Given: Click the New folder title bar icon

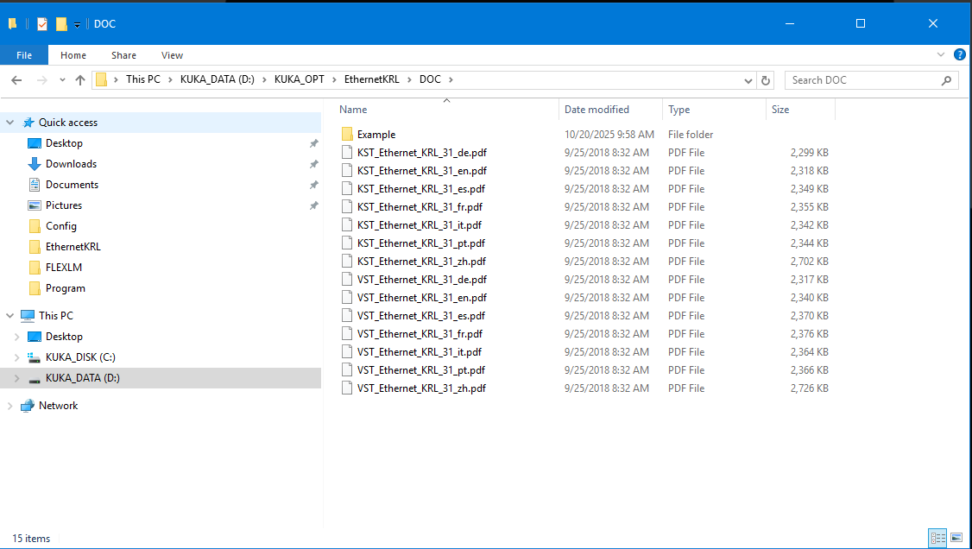Looking at the screenshot, I should (x=61, y=23).
